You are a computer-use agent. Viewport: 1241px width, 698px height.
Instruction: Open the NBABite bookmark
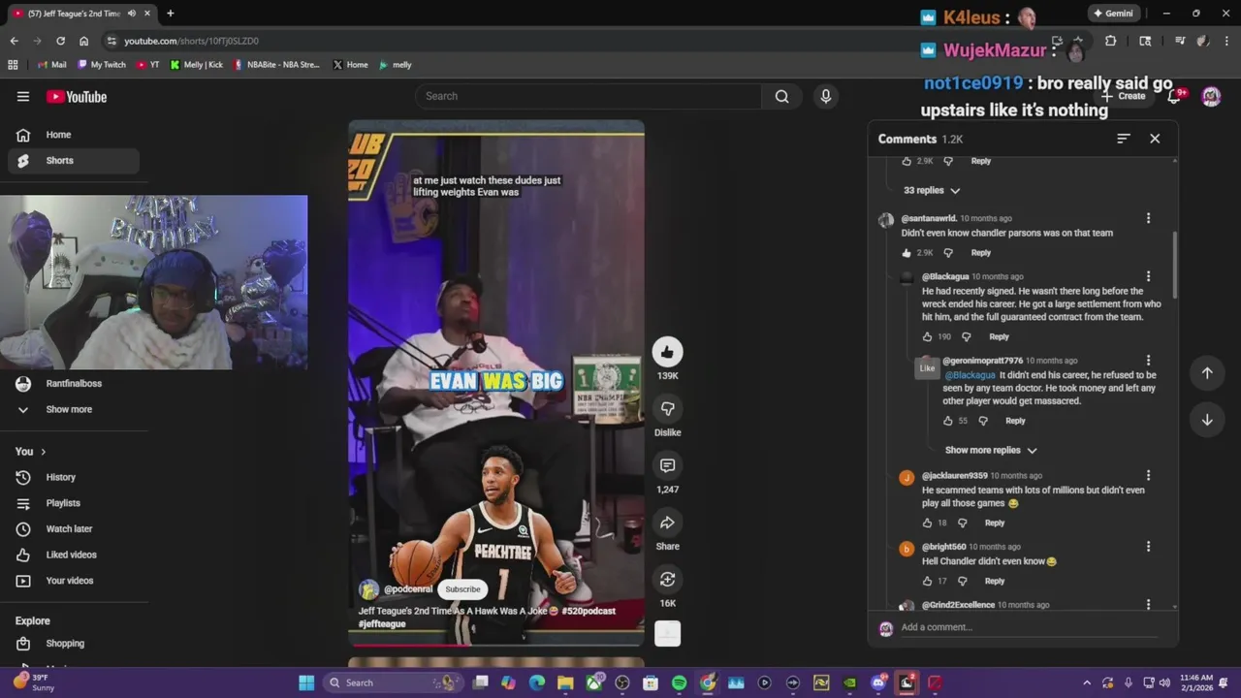click(x=276, y=65)
